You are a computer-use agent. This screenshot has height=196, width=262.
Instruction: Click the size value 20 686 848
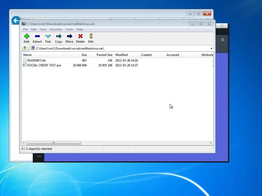coord(80,65)
